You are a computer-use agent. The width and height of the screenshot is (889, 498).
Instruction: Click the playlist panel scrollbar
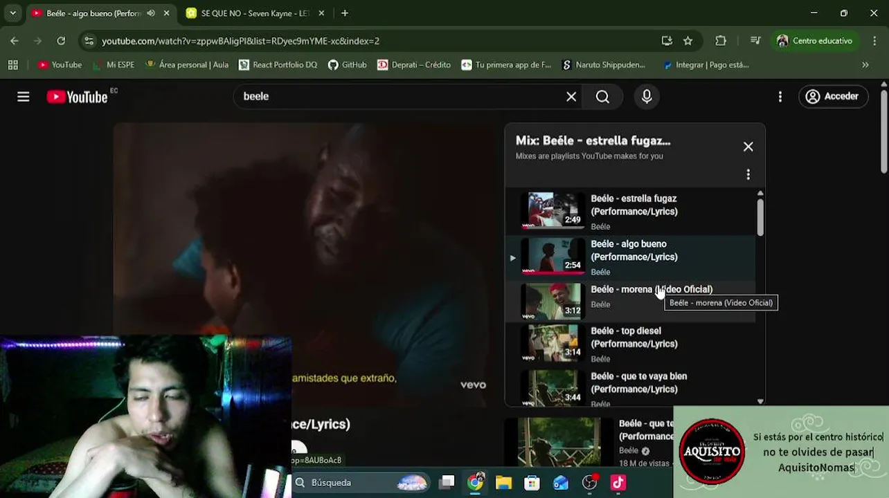coord(760,216)
